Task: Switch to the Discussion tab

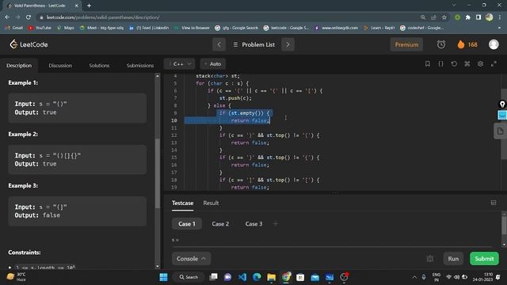Action: (60, 65)
